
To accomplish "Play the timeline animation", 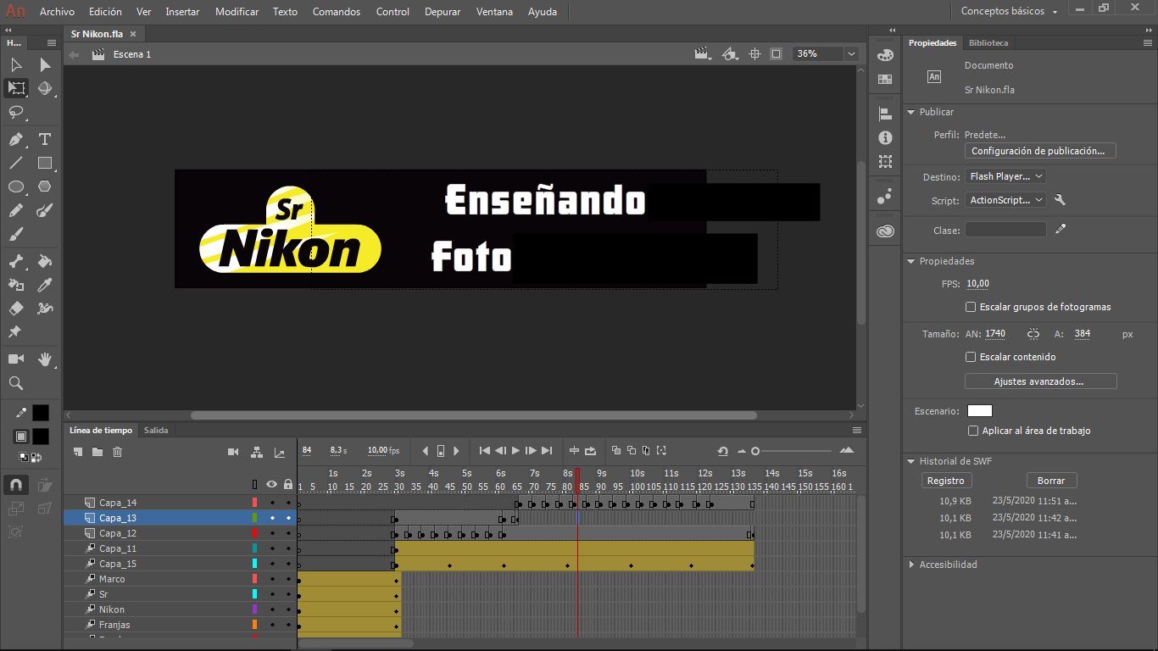I will click(x=515, y=451).
